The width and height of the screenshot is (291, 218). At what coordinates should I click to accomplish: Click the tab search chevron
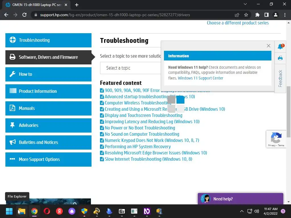[245, 4]
